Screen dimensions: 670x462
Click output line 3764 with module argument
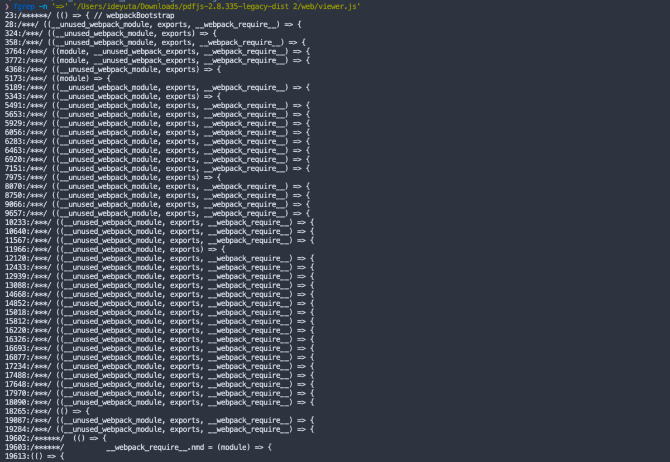click(x=157, y=51)
